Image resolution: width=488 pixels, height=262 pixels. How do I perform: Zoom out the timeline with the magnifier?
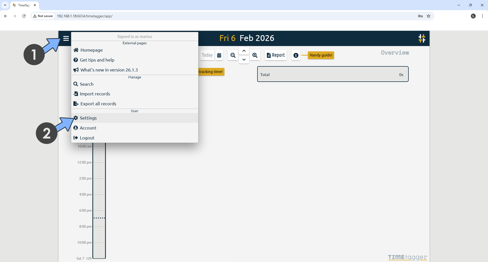[233, 55]
